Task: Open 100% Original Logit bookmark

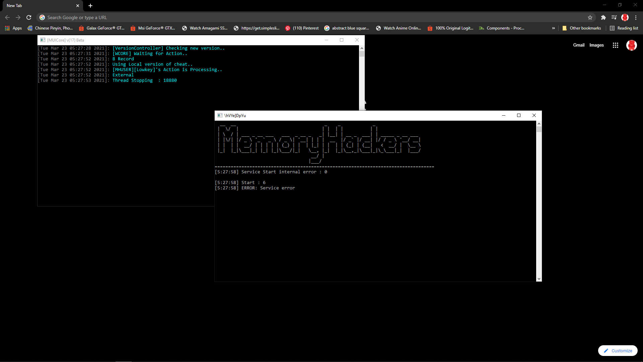Action: [x=450, y=28]
